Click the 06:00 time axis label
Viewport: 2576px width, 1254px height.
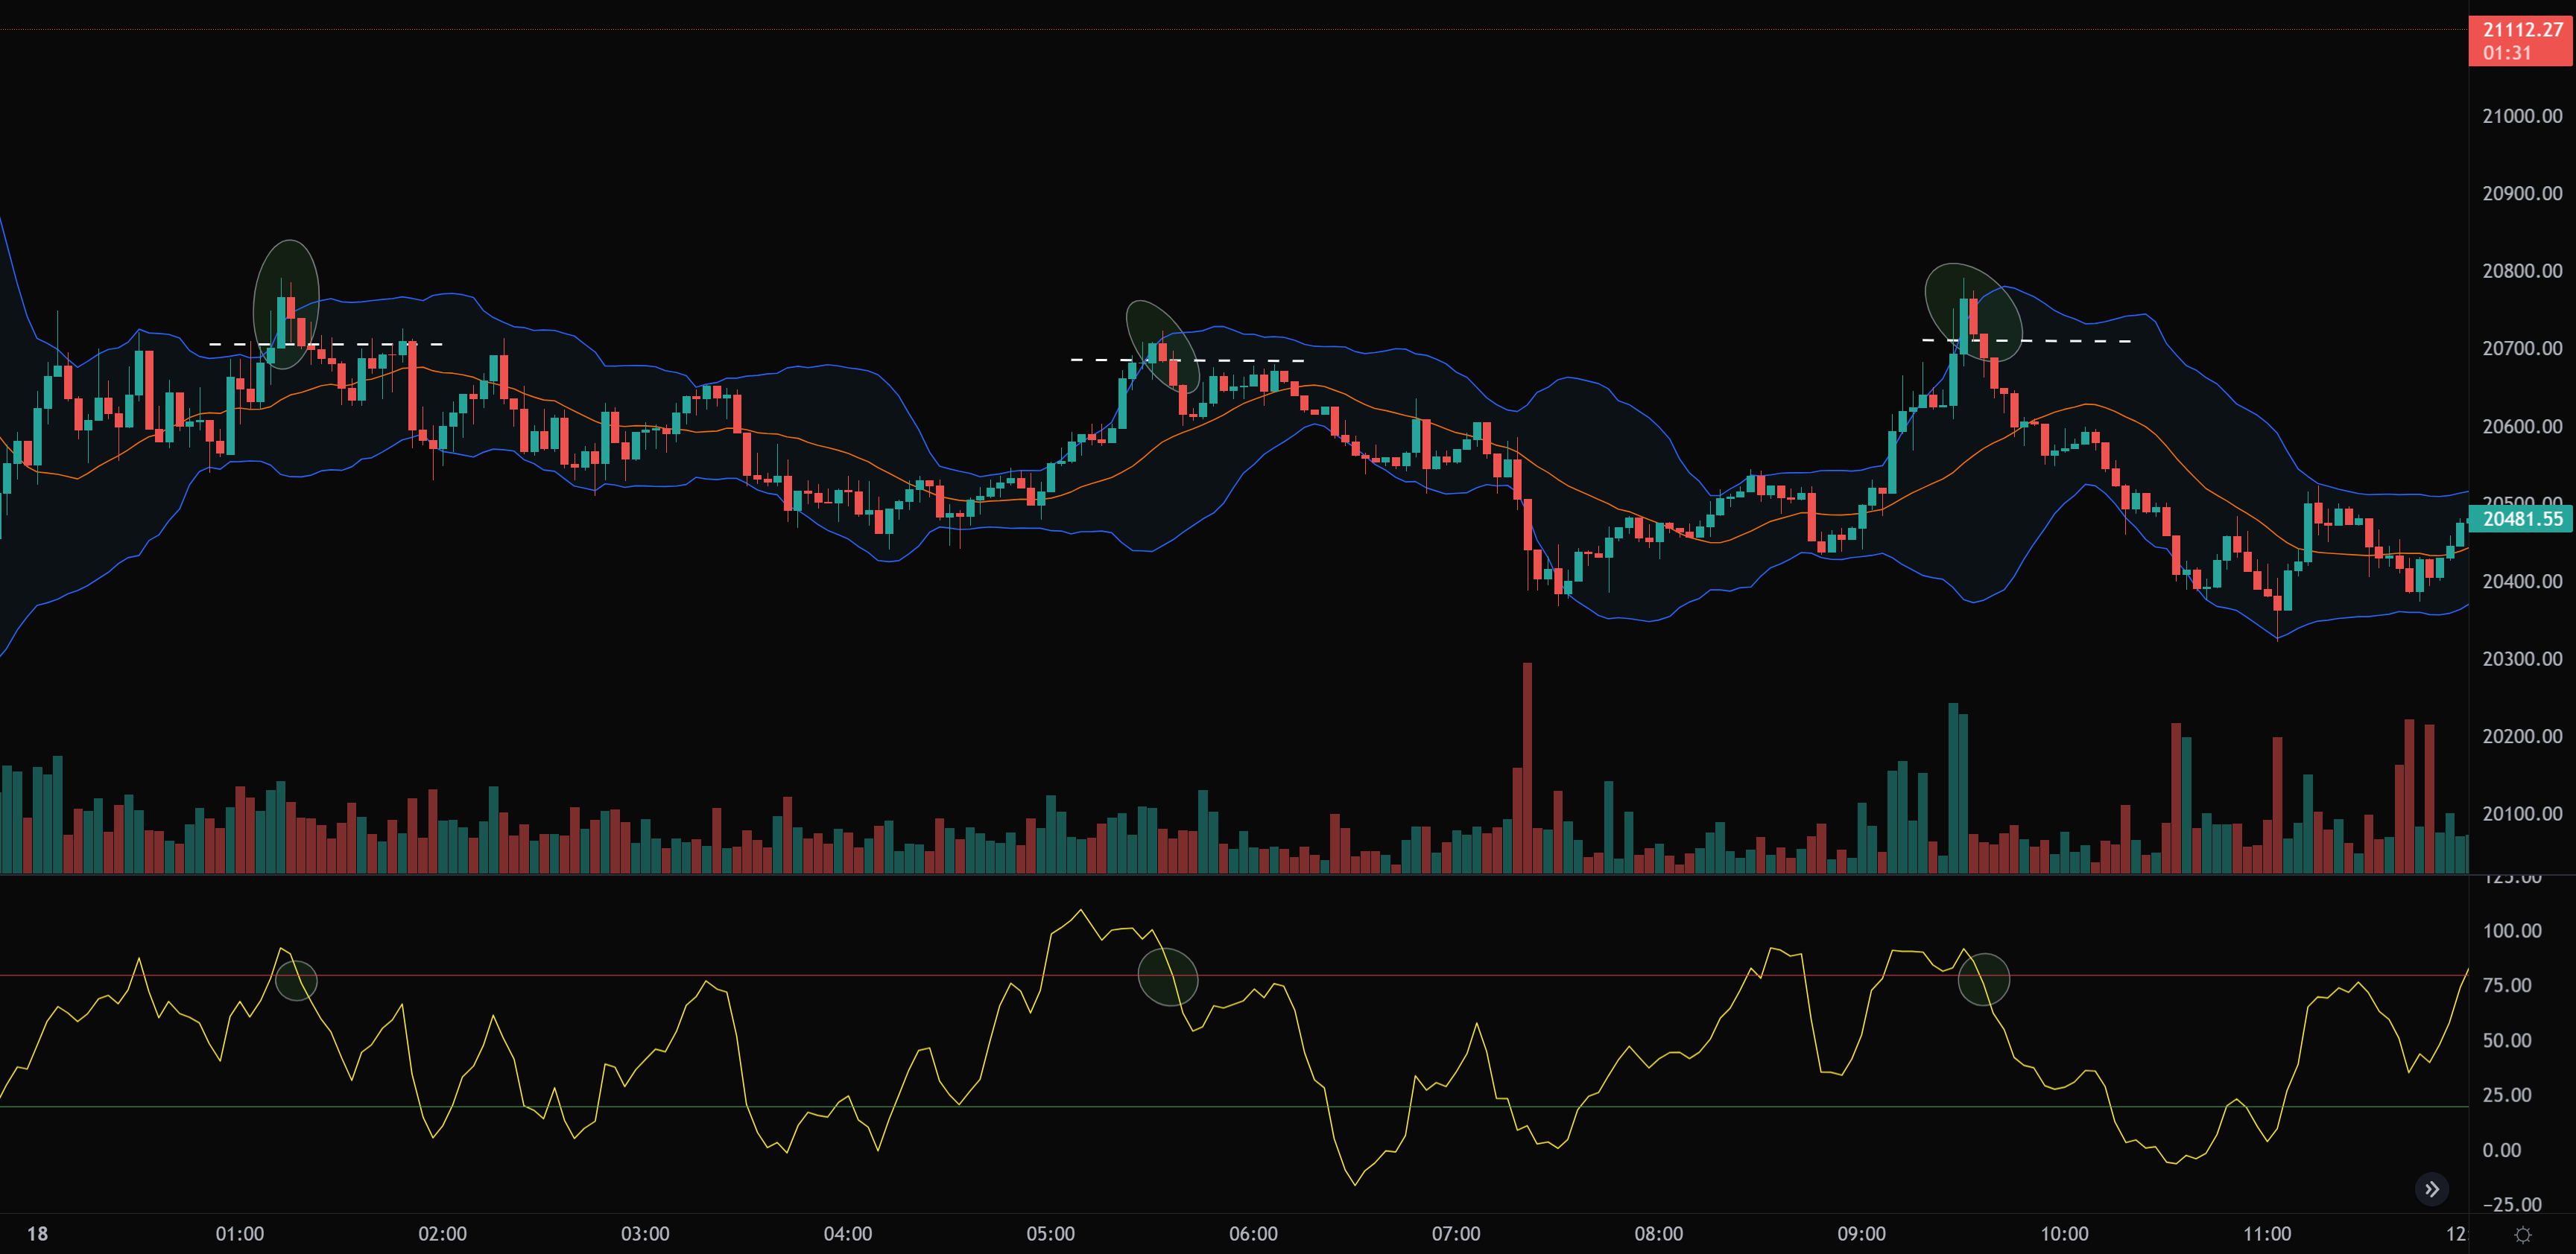pyautogui.click(x=1253, y=1234)
